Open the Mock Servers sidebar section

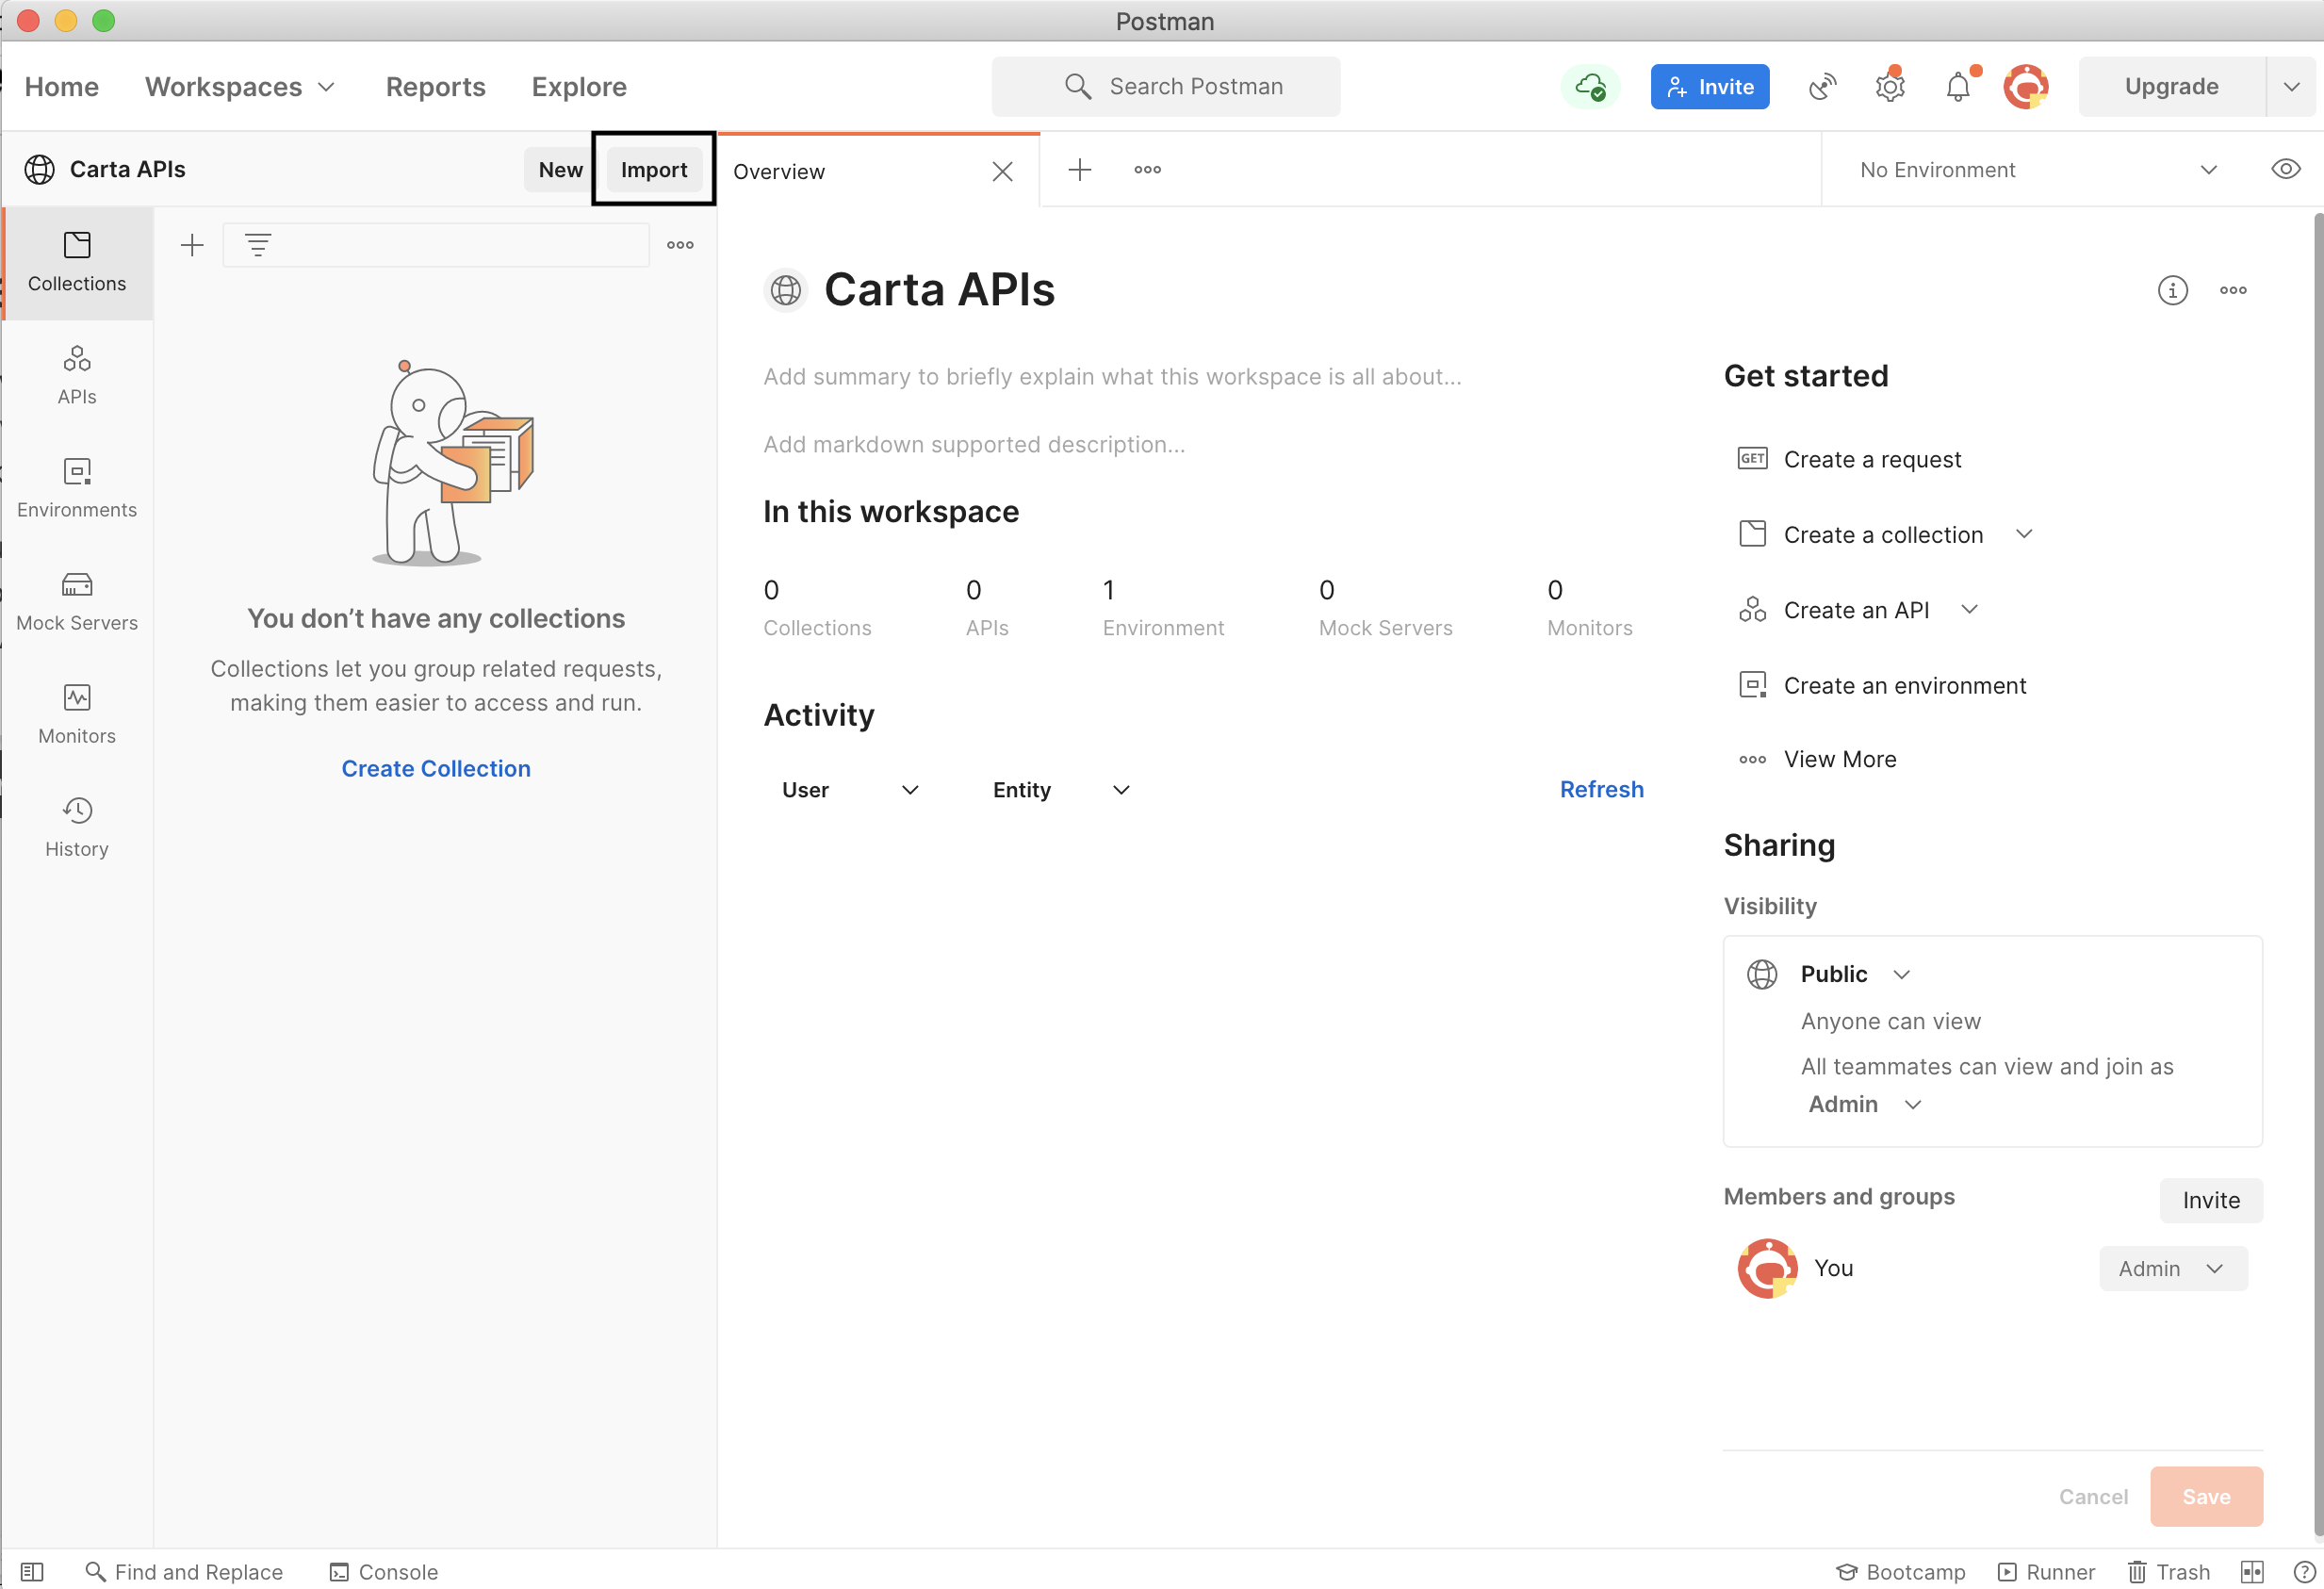(x=77, y=601)
